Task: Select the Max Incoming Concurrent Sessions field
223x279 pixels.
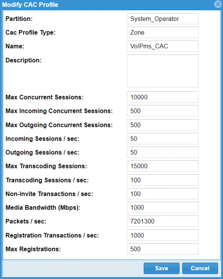Action: click(162, 111)
